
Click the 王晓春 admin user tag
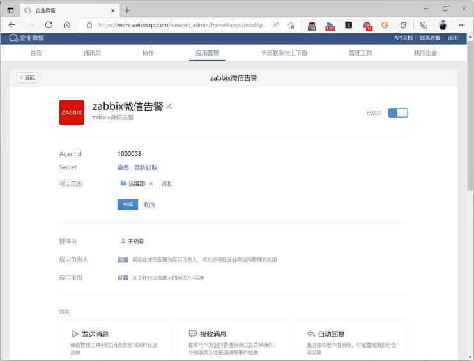pyautogui.click(x=132, y=242)
